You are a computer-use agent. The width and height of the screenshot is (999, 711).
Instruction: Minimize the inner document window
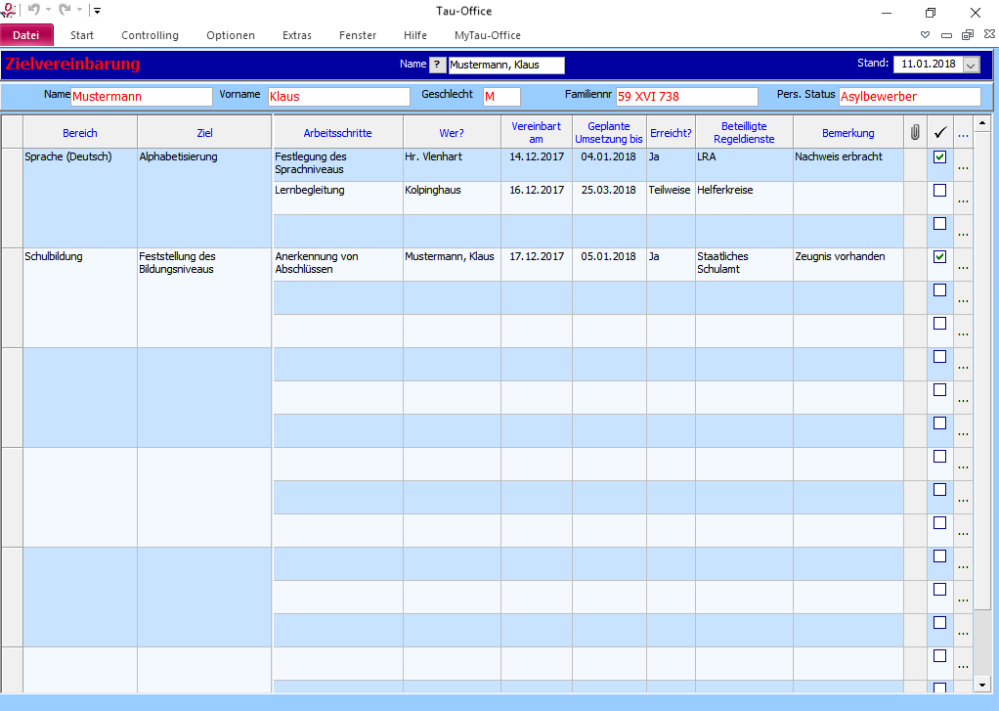[x=946, y=35]
